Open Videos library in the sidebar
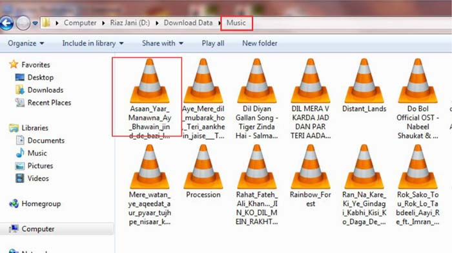This screenshot has height=253, width=452. [x=32, y=178]
